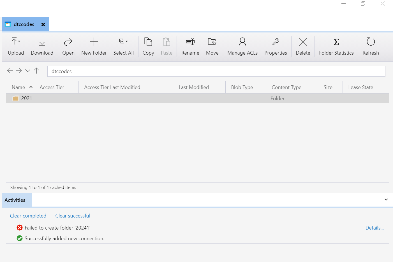Click Clear completed
393x262 pixels.
tap(28, 216)
